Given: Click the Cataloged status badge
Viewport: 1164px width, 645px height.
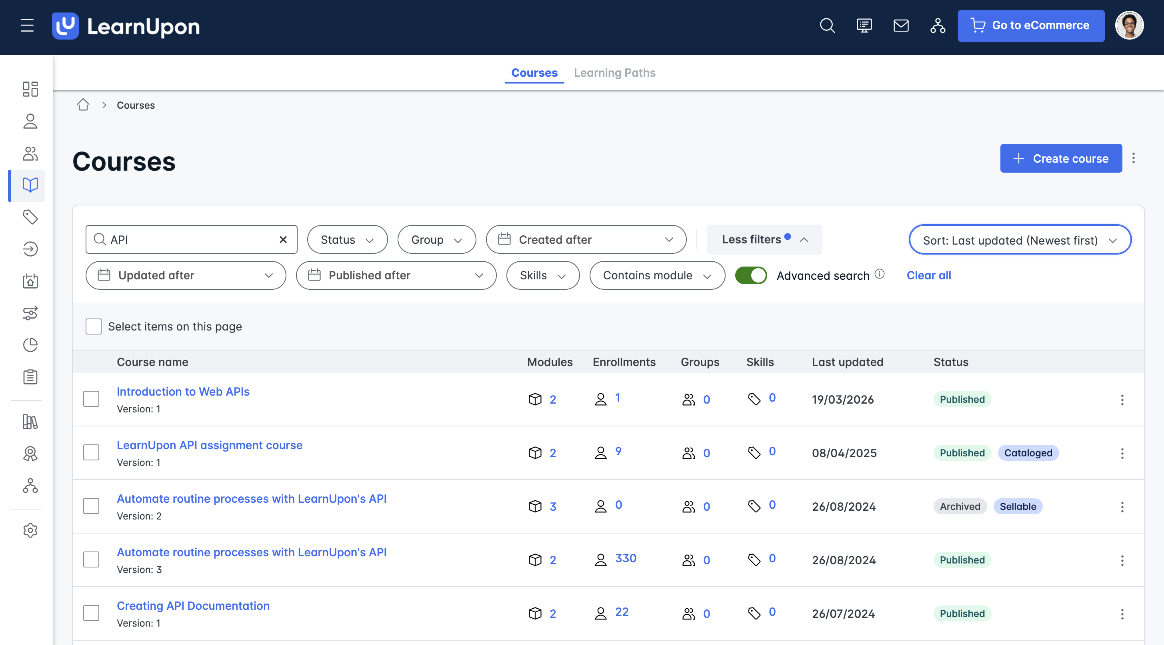Looking at the screenshot, I should tap(1028, 453).
